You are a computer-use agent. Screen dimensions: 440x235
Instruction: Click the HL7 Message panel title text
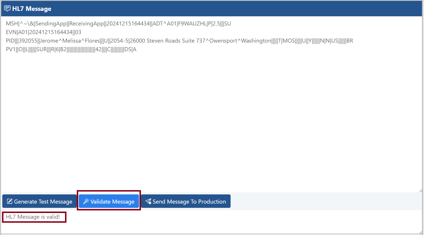(x=32, y=9)
